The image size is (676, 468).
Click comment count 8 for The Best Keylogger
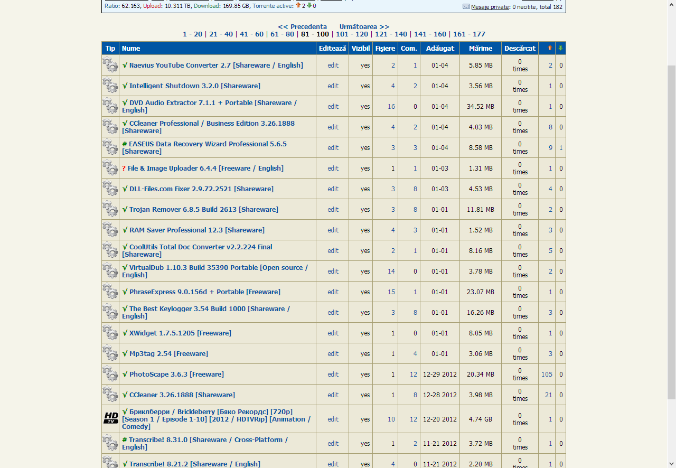415,312
